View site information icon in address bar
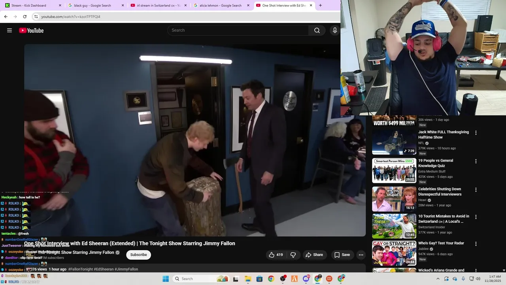The width and height of the screenshot is (506, 285). [36, 17]
